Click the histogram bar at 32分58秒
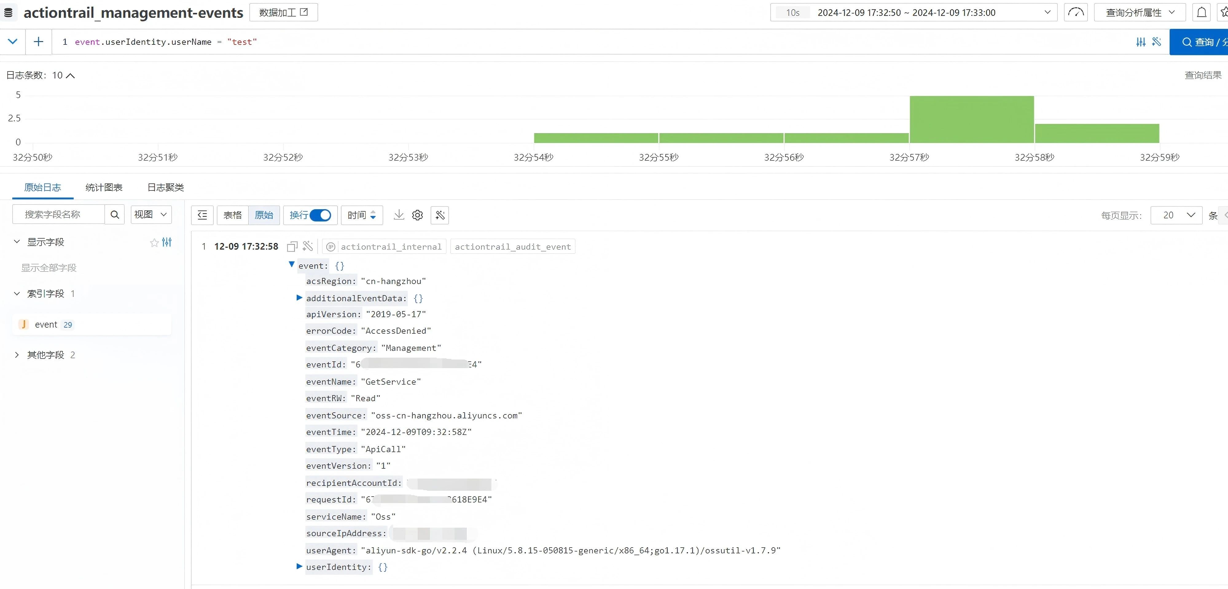The image size is (1228, 589). [1097, 133]
